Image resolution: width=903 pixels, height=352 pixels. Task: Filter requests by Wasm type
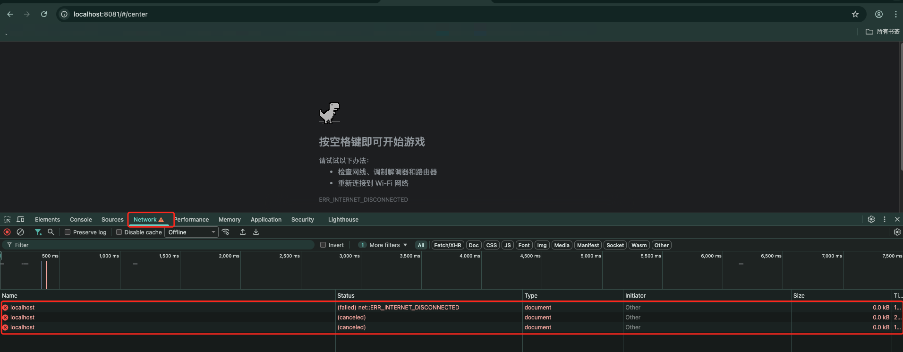click(x=639, y=245)
